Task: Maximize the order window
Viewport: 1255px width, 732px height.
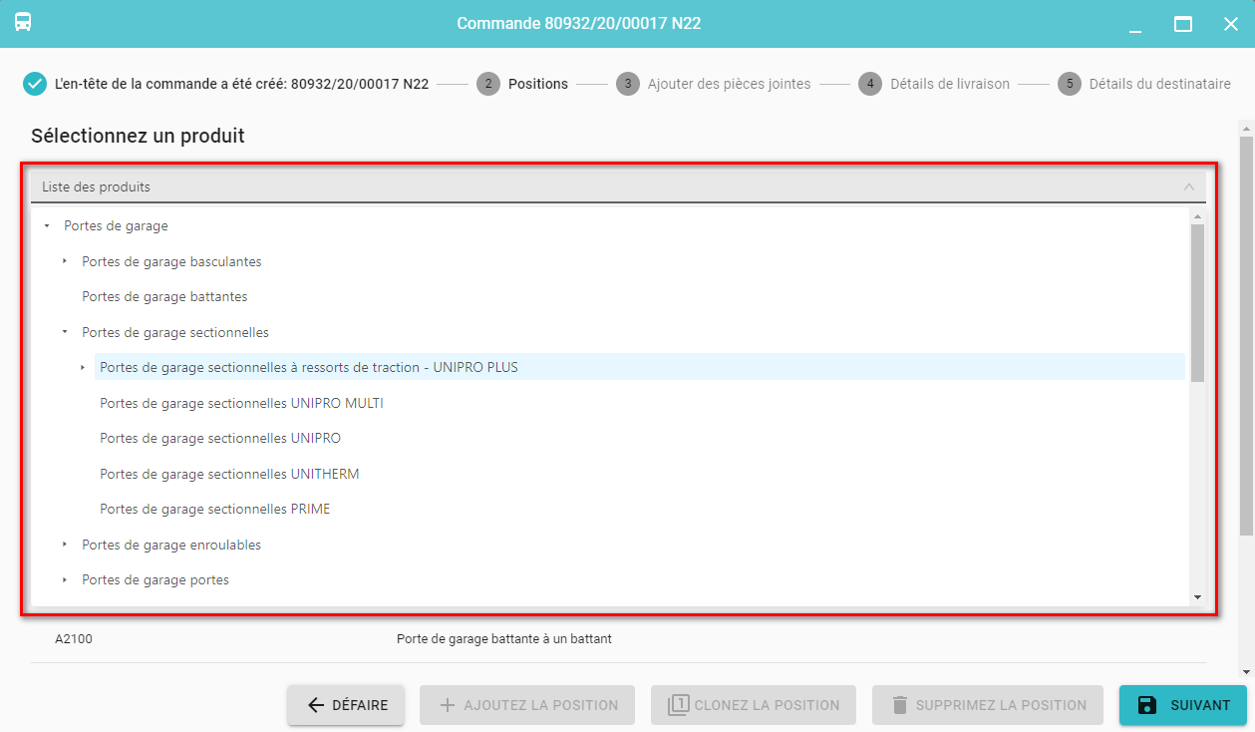Action: [1183, 24]
